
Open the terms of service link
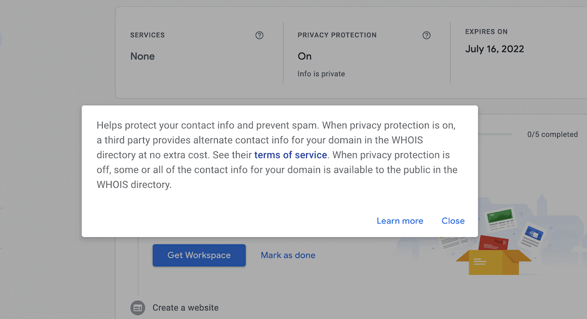tap(291, 155)
